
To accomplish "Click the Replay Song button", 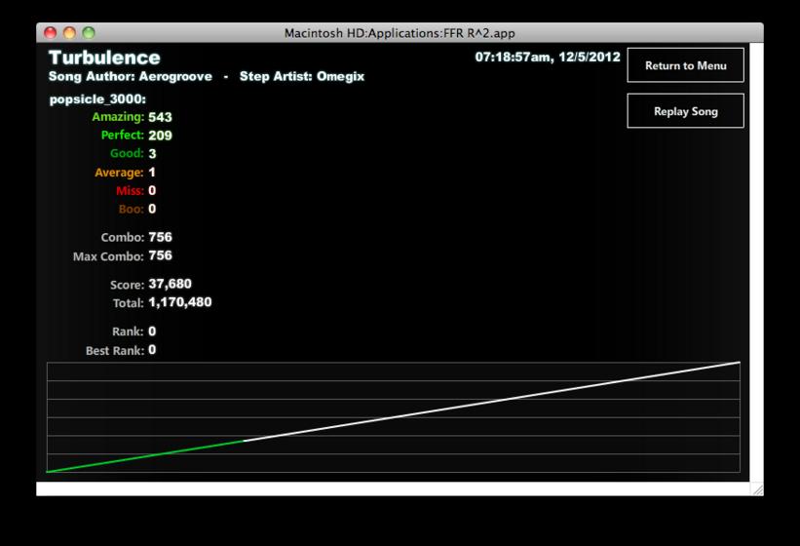I will 685,111.
